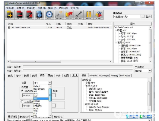Image resolution: width=159 pixels, height=121 pixels.
Task: Click the 分辨率: 1920x1080 property row
Action: pyautogui.click(x=130, y=52)
